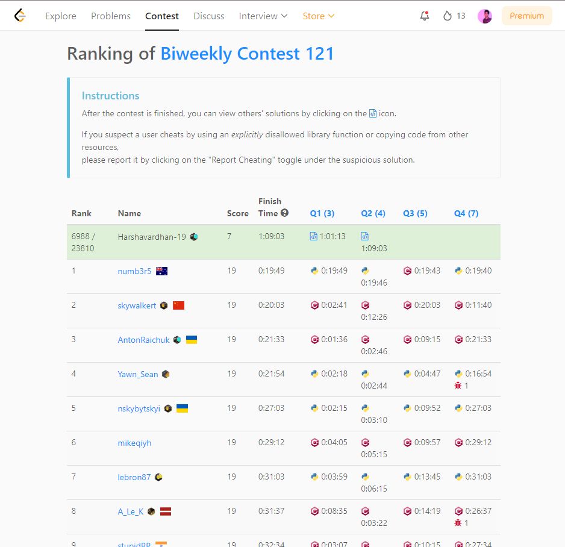Click your profile avatar picture
Screen dimensions: 565x547
485,16
